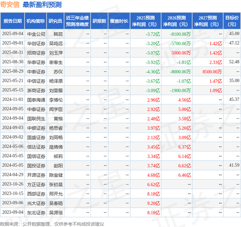241x227 pixels.
Task: Click the 2.33亿 forecast value
Action: coord(216,62)
